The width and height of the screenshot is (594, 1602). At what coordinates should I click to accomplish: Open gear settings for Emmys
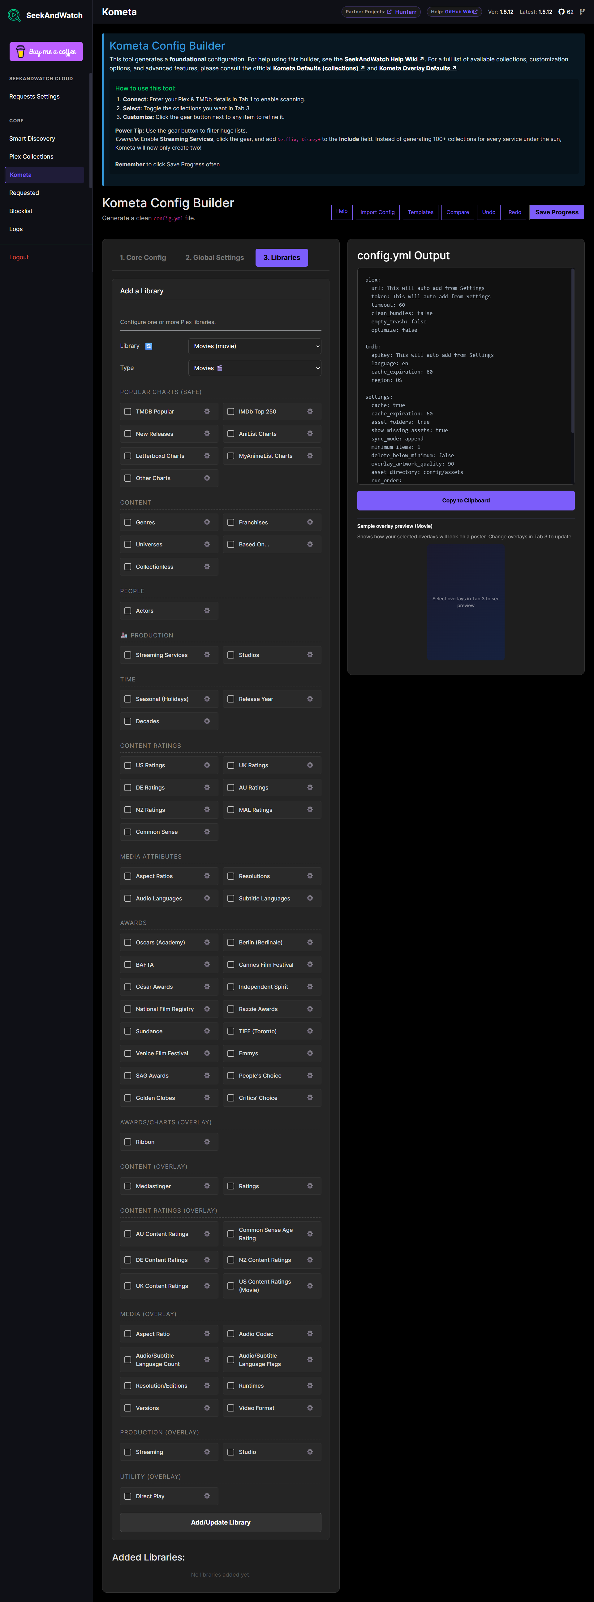[310, 1053]
